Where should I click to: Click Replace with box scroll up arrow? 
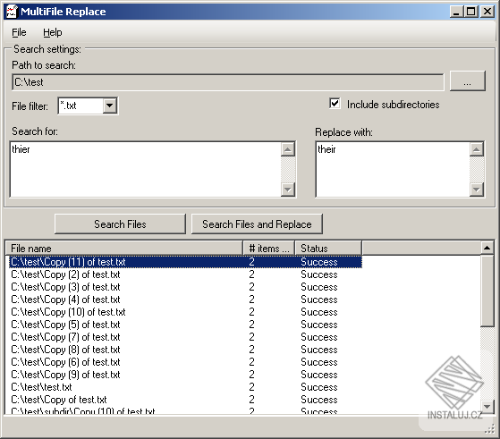pos(477,149)
